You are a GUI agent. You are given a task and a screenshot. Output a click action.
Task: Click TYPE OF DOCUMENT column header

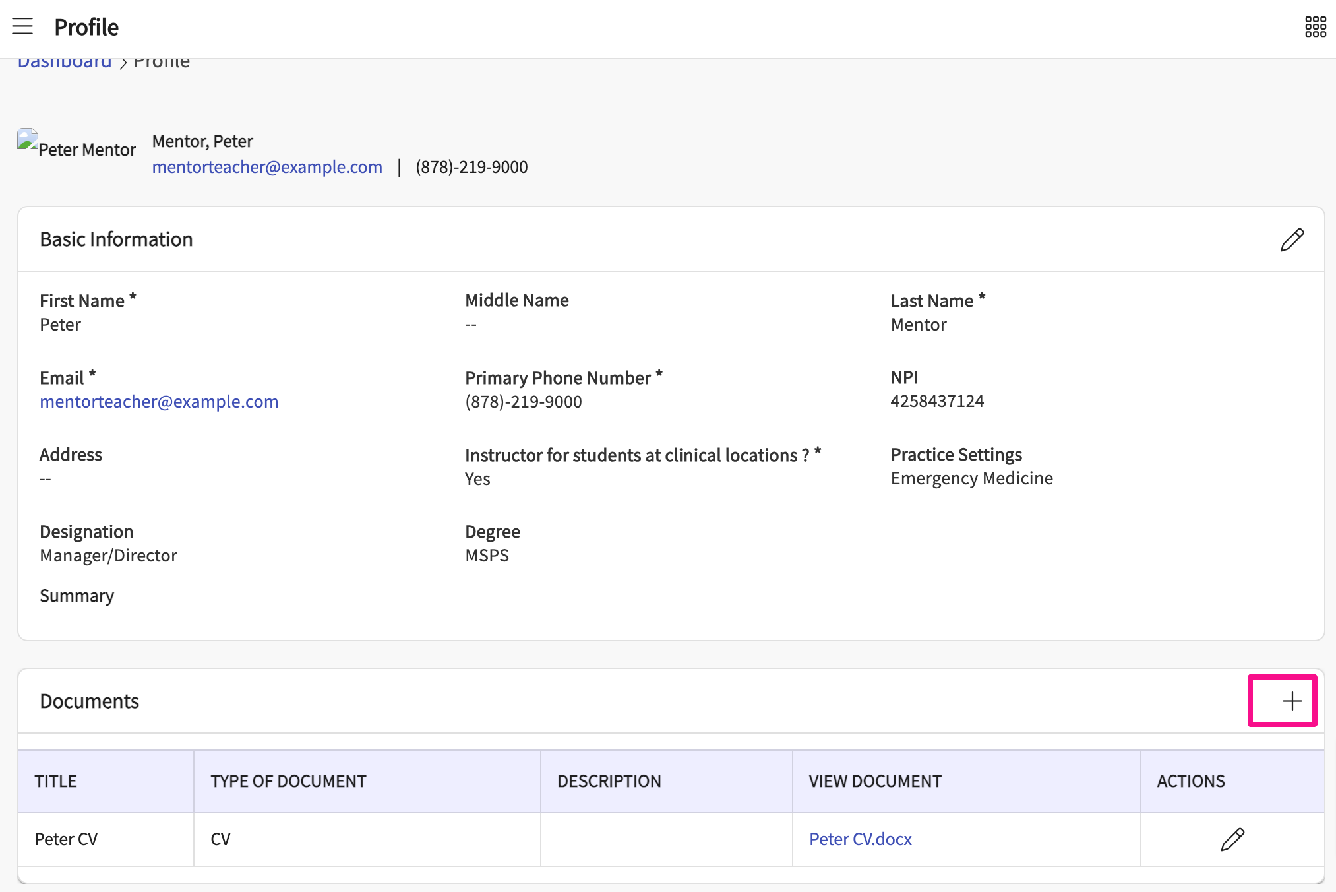(288, 781)
